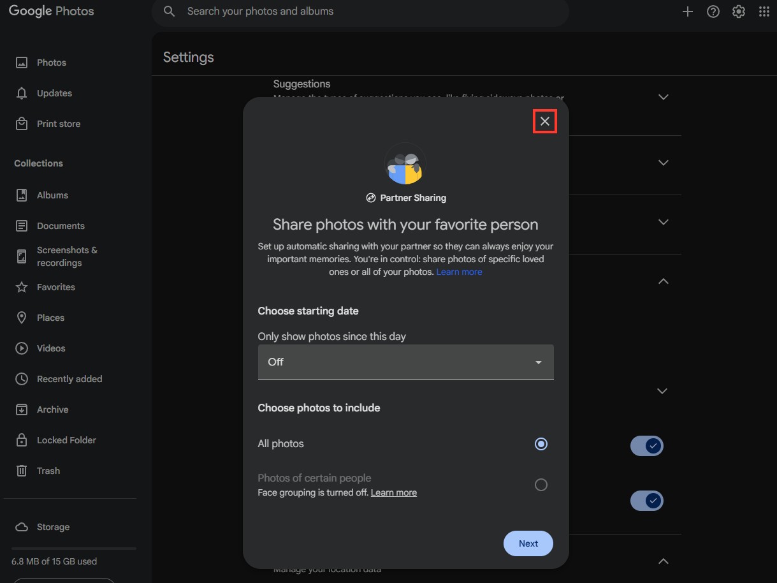
Task: Click the Storage cloud icon
Action: click(22, 527)
